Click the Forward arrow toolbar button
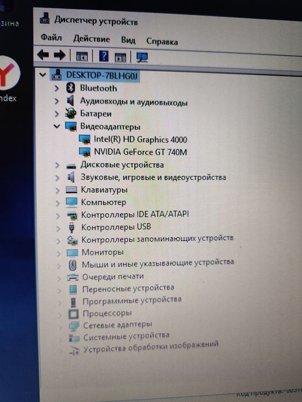Image resolution: width=302 pixels, height=402 pixels. coord(60,55)
